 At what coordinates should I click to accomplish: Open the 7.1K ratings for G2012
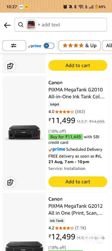pyautogui.click(x=80, y=228)
